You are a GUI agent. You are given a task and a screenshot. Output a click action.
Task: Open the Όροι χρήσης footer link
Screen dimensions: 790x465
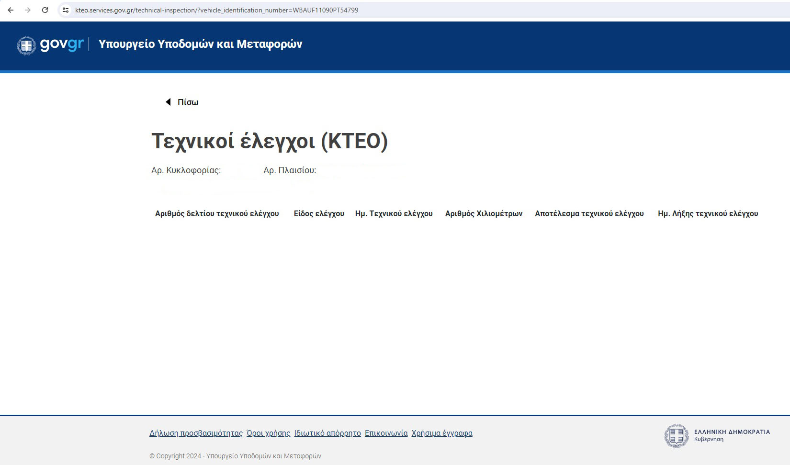point(268,433)
